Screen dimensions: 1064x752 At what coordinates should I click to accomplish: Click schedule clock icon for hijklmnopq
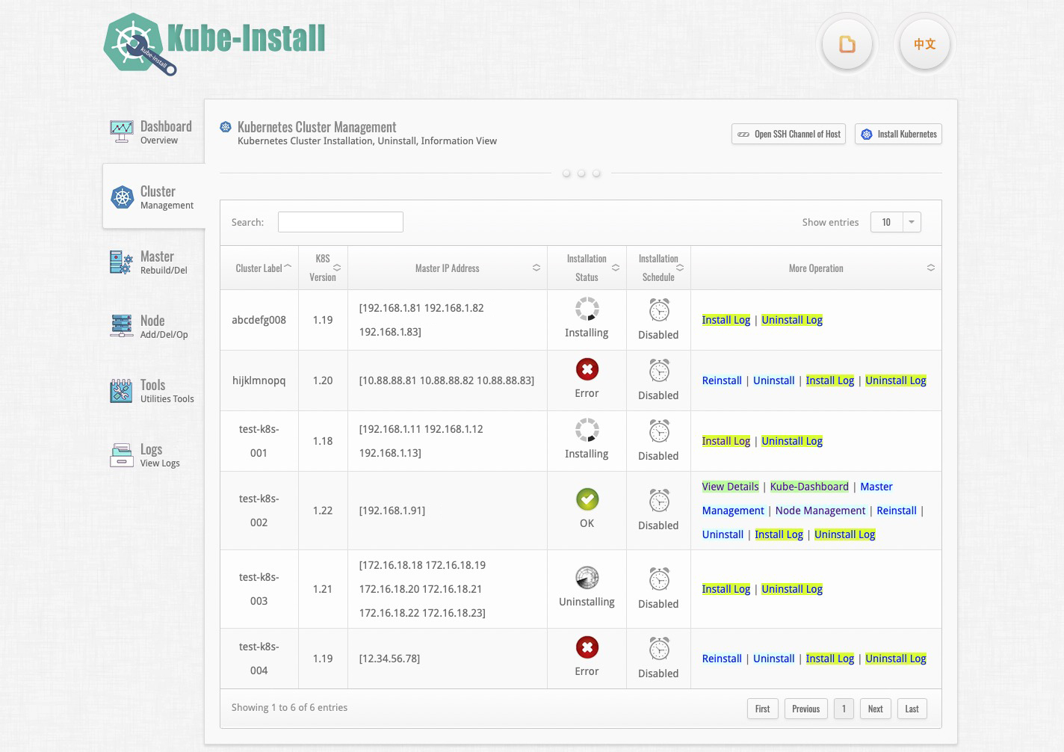click(659, 370)
